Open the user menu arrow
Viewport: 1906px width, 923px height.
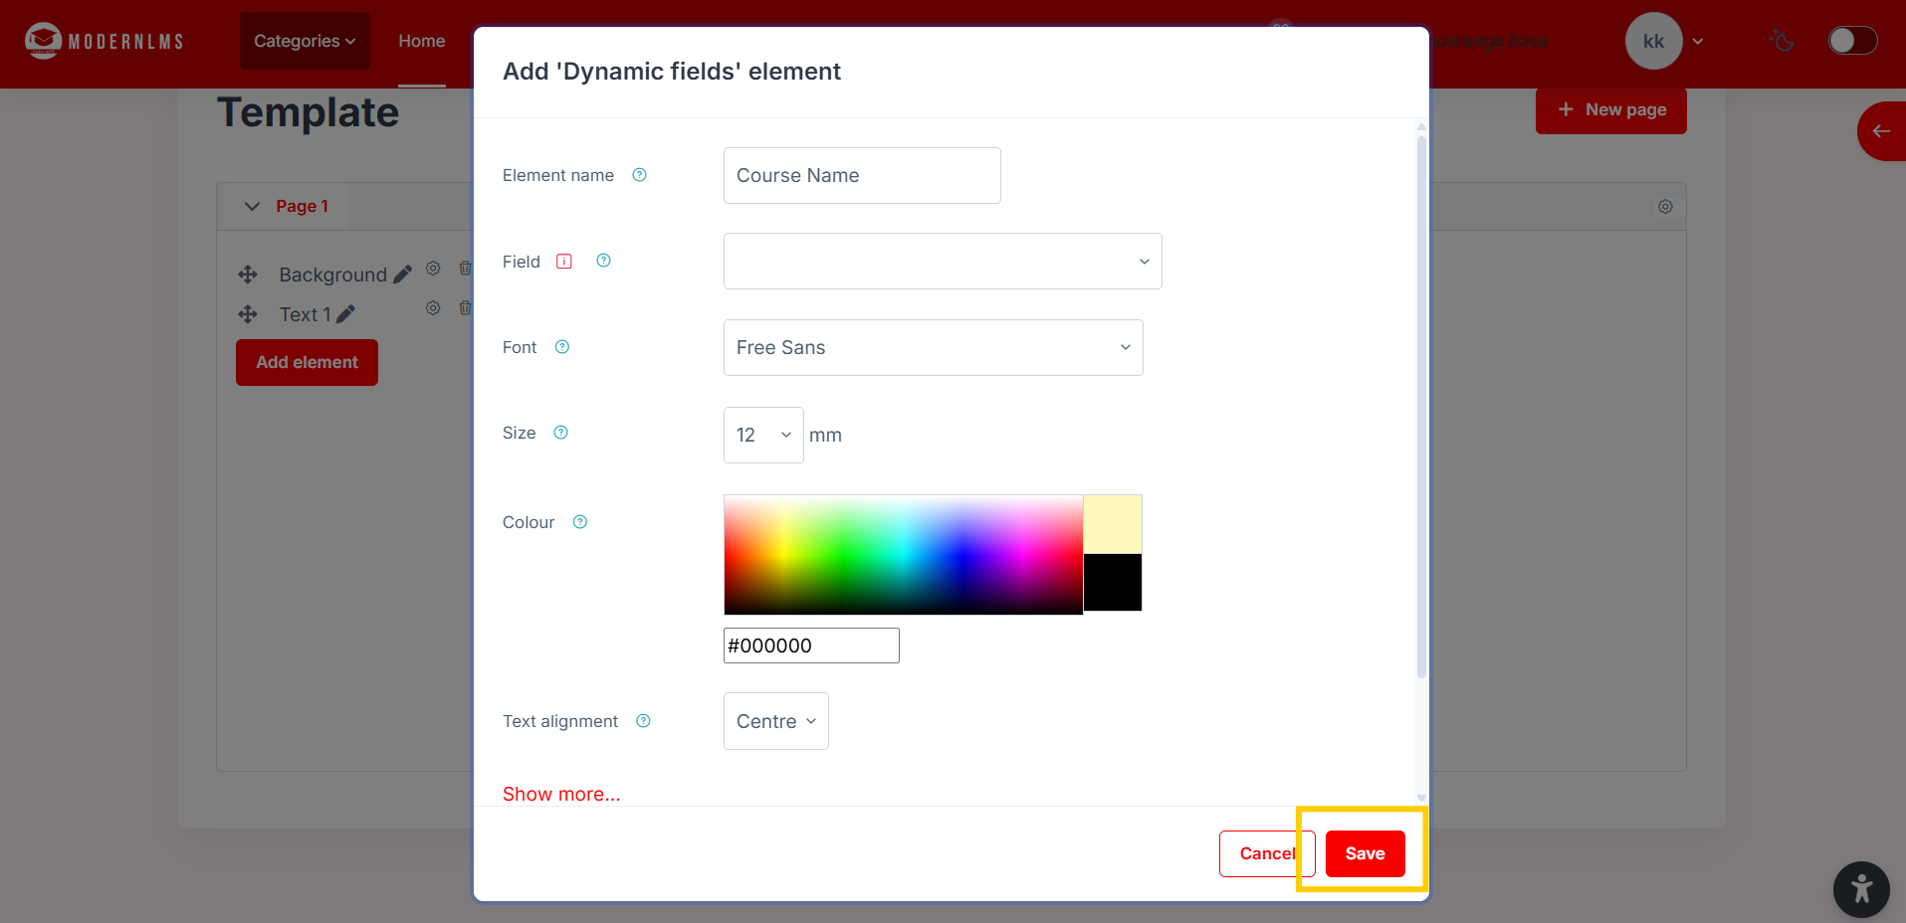pyautogui.click(x=1698, y=42)
